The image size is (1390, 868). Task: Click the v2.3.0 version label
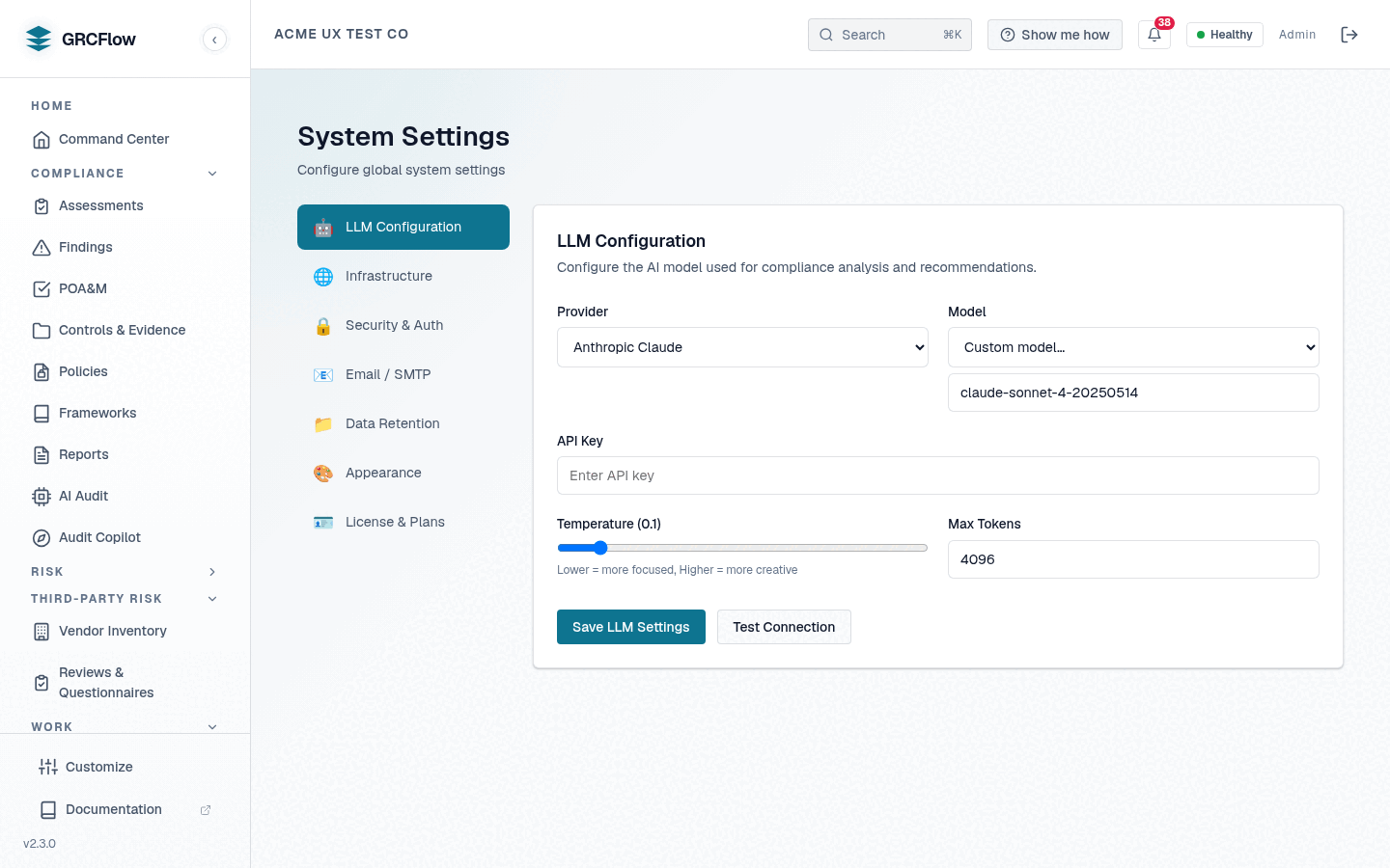[40, 844]
